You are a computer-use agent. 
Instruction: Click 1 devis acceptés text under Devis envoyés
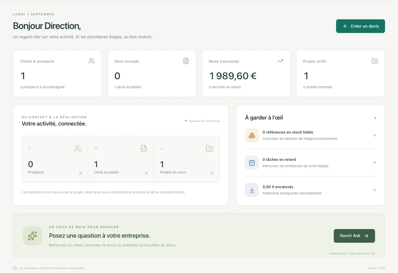(x=128, y=87)
